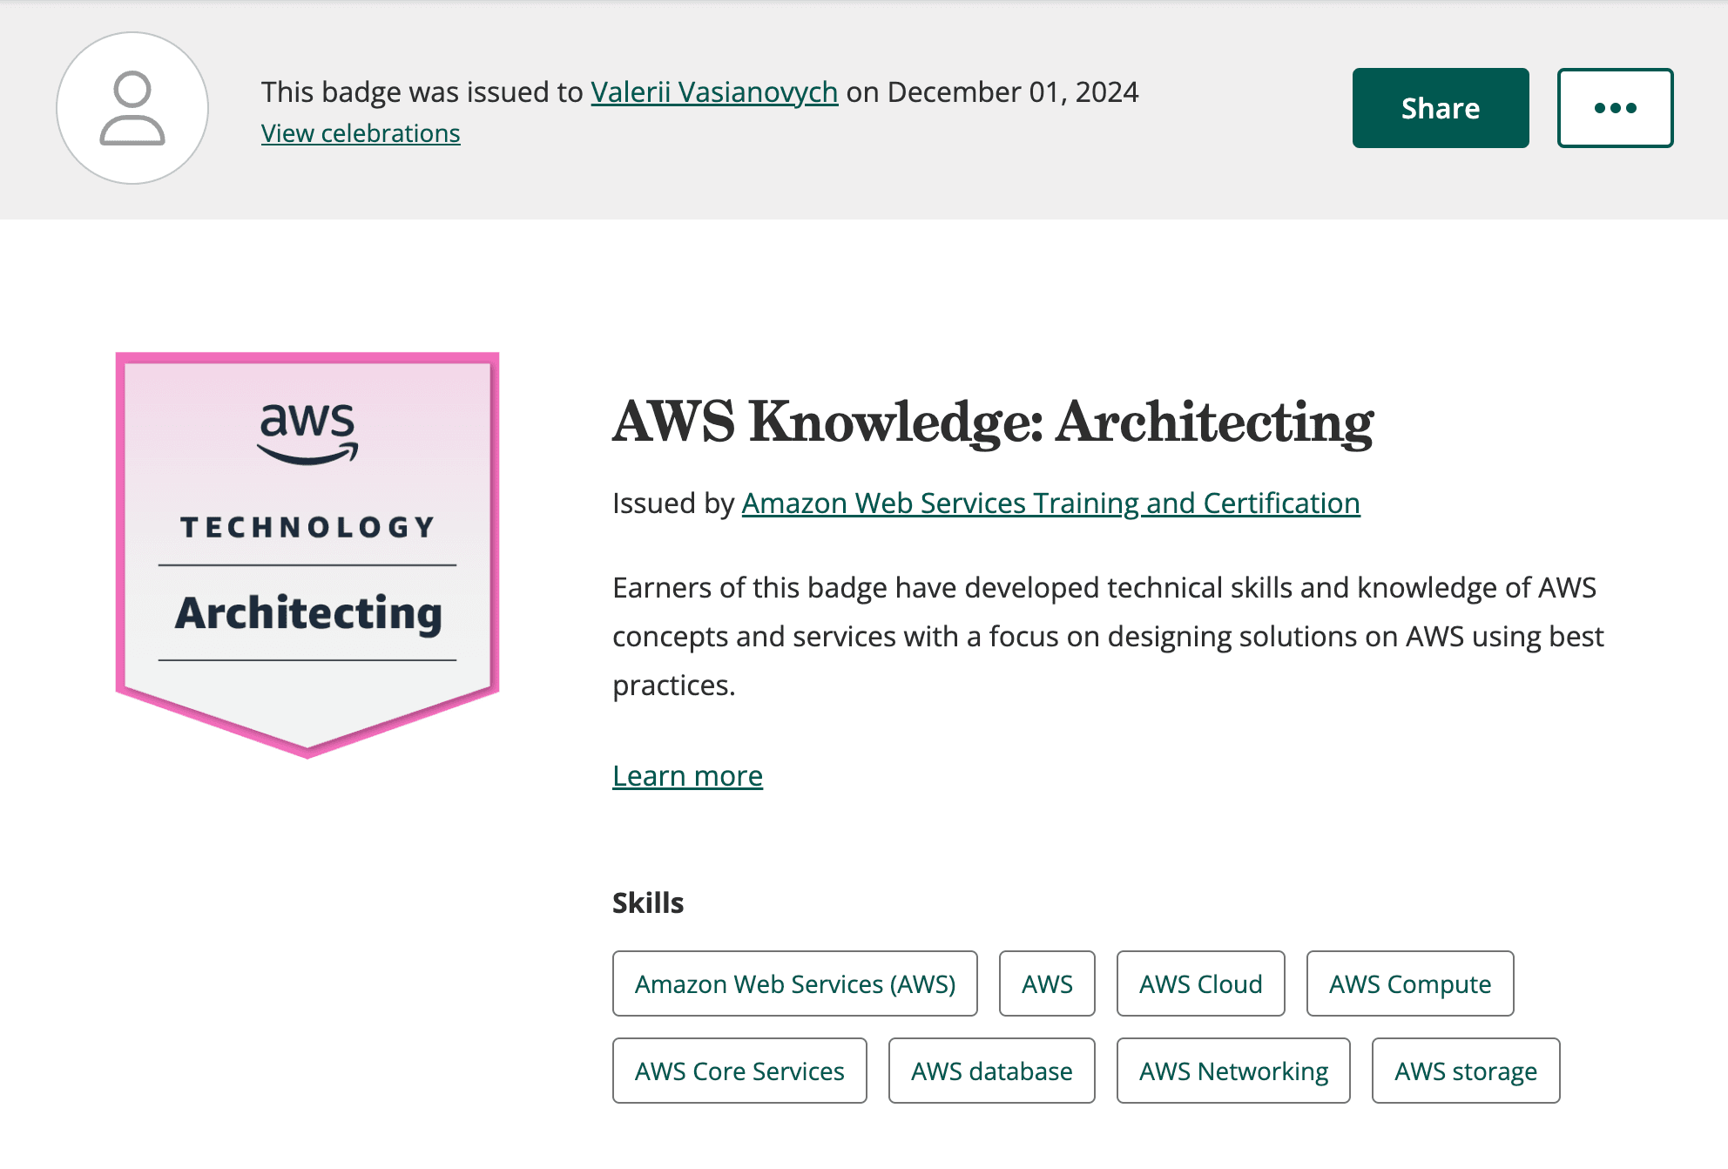This screenshot has height=1169, width=1728.
Task: Click the AWS Architecting badge image
Action: tap(307, 555)
